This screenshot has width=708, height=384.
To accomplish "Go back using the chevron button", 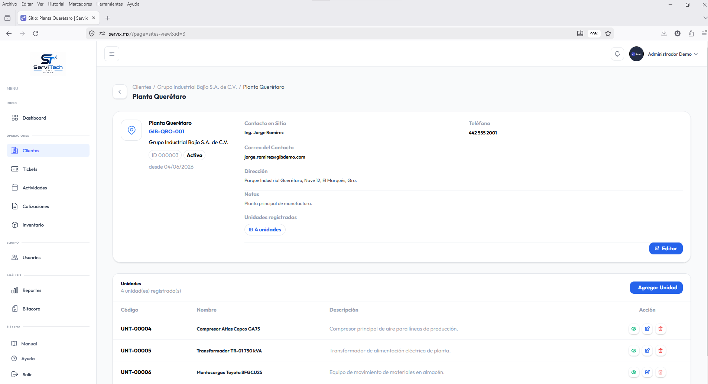I will [120, 92].
